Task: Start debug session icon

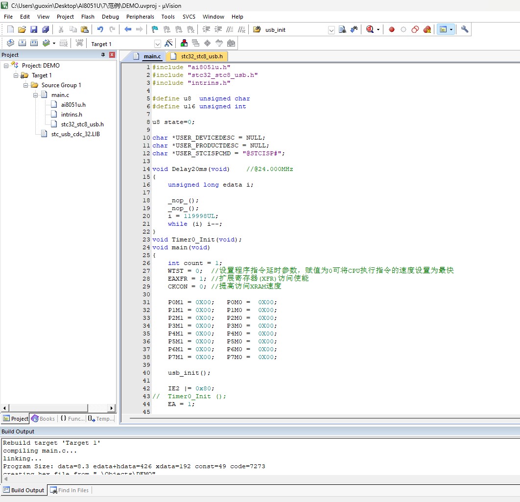Action: coord(370,29)
